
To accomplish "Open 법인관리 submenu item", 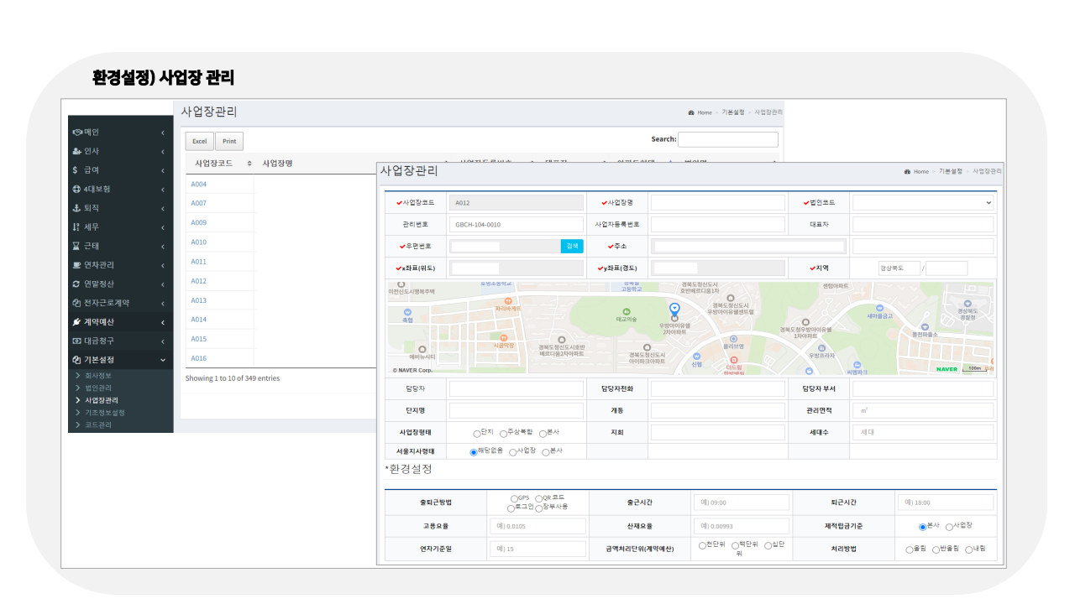I will click(x=98, y=388).
